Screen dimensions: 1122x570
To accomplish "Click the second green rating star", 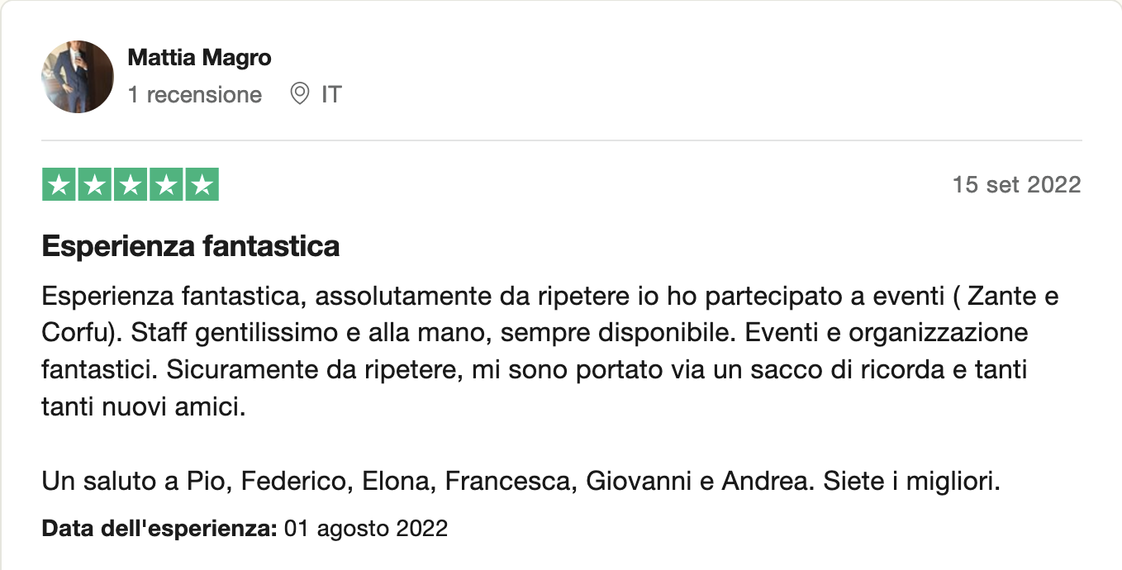I will click(94, 185).
